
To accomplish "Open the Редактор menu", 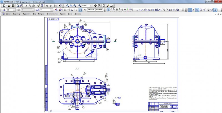I will coord(17,14).
